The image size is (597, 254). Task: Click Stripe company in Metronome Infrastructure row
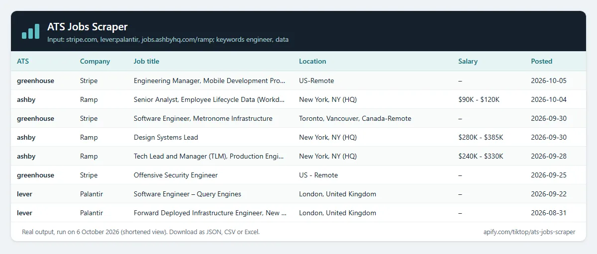click(x=89, y=118)
